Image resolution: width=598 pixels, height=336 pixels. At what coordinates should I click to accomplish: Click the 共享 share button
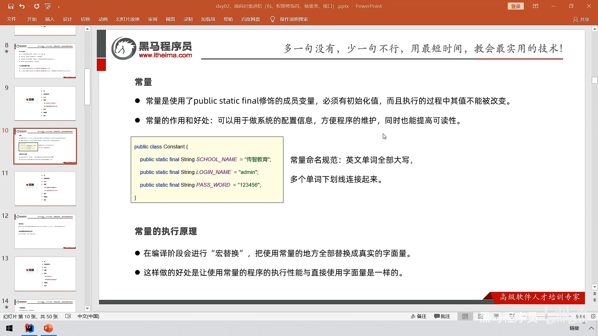pyautogui.click(x=581, y=19)
